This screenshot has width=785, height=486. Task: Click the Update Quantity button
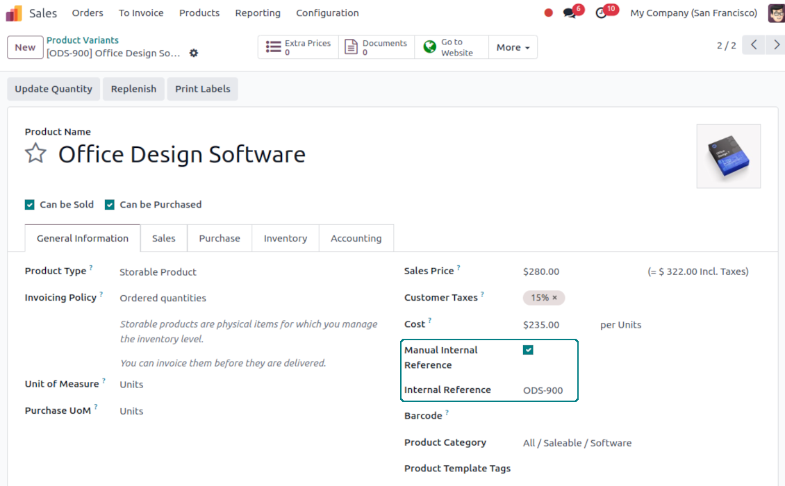pos(53,89)
